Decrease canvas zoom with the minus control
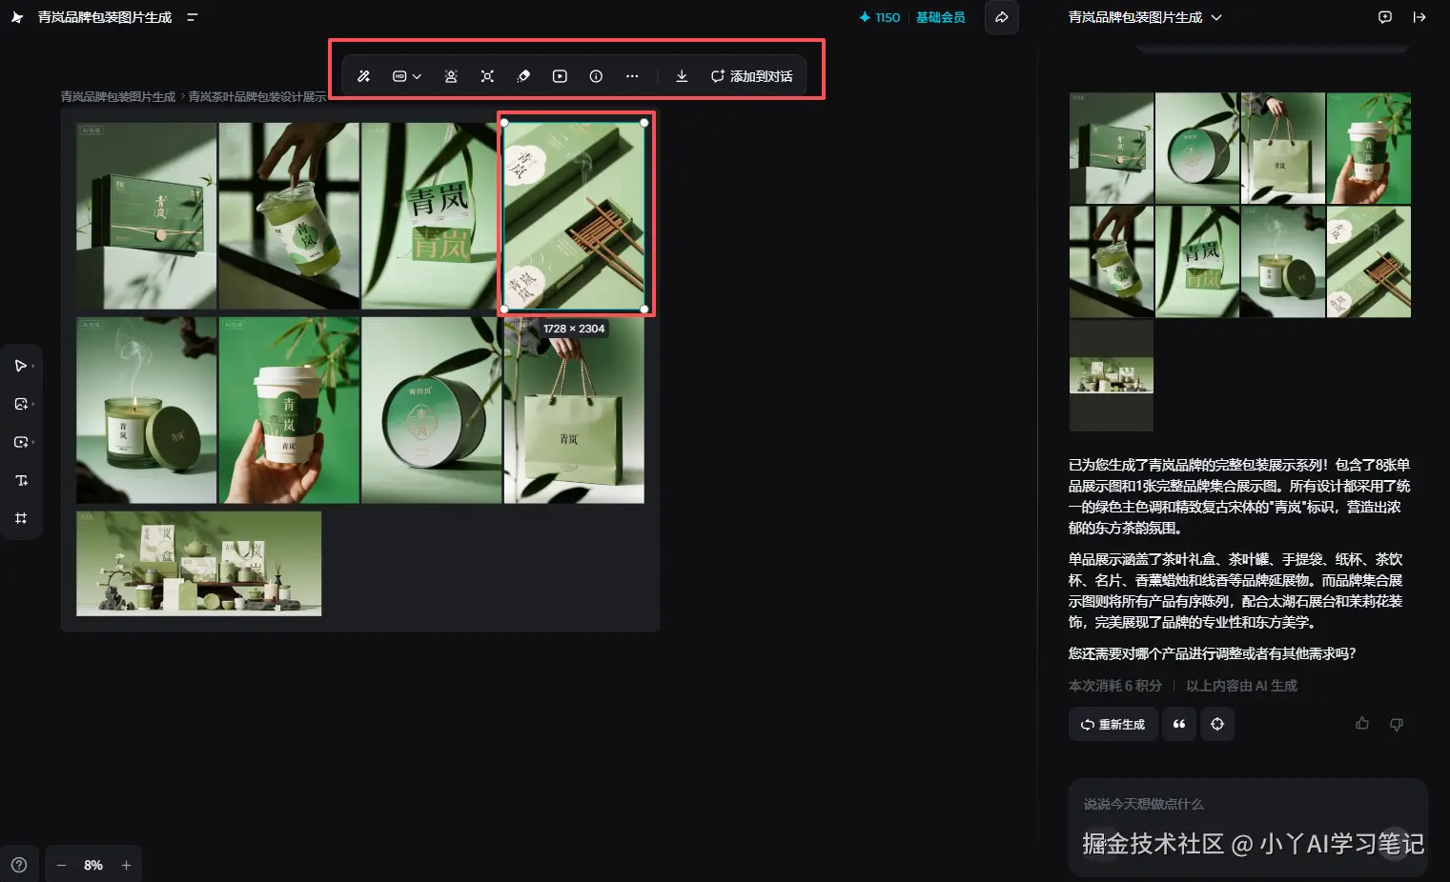The height and width of the screenshot is (882, 1450). (61, 865)
